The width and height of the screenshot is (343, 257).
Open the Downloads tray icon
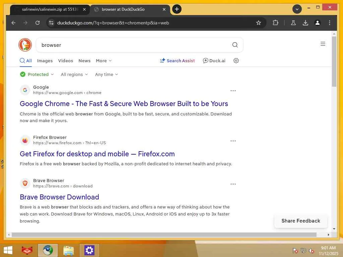[x=305, y=23]
